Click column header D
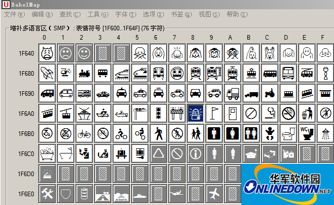The image size is (334, 205). [286, 38]
